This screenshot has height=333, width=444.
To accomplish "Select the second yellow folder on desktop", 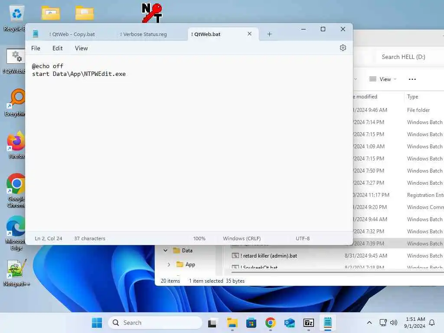I will click(85, 13).
